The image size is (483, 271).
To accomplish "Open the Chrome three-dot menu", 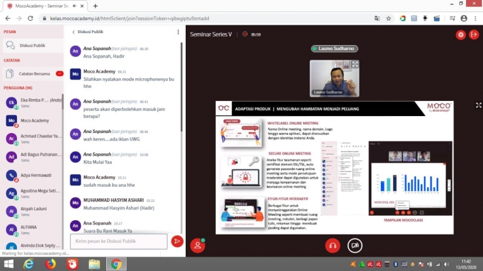I will click(475, 18).
